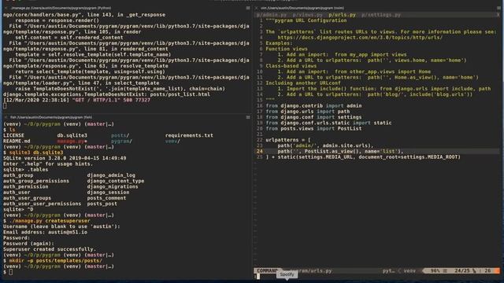504x283 pixels.
Task: Select the p/urls.py vim tab
Action: coord(342,15)
